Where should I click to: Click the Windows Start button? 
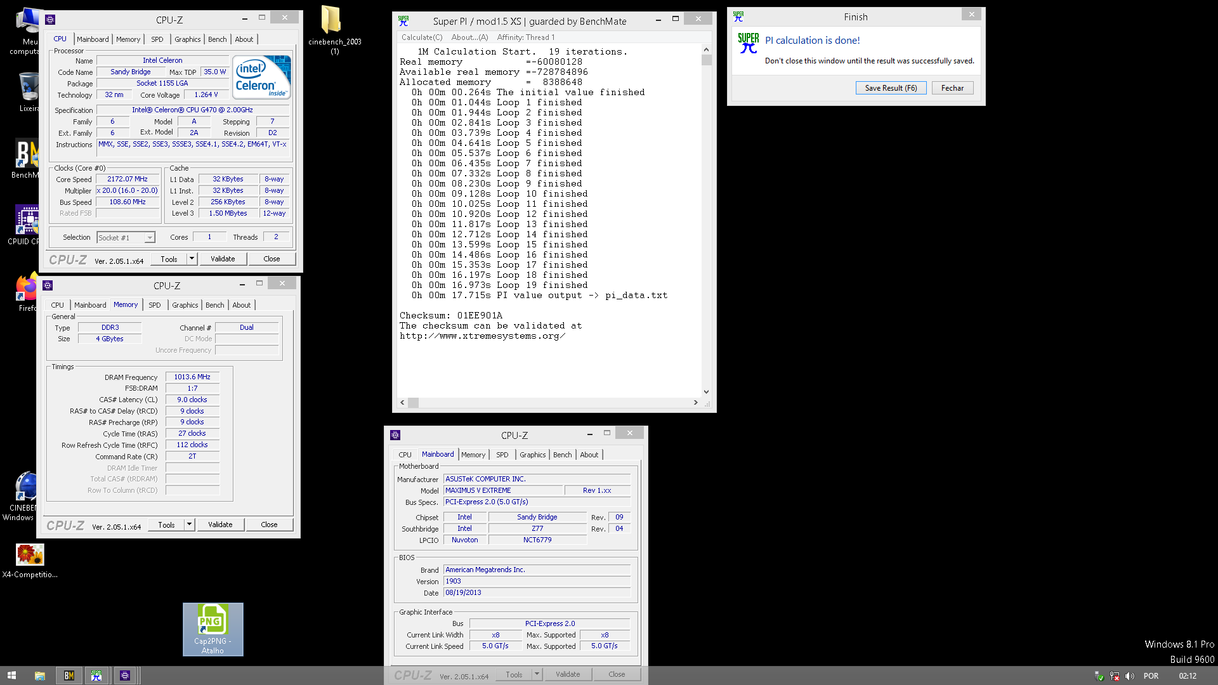11,675
